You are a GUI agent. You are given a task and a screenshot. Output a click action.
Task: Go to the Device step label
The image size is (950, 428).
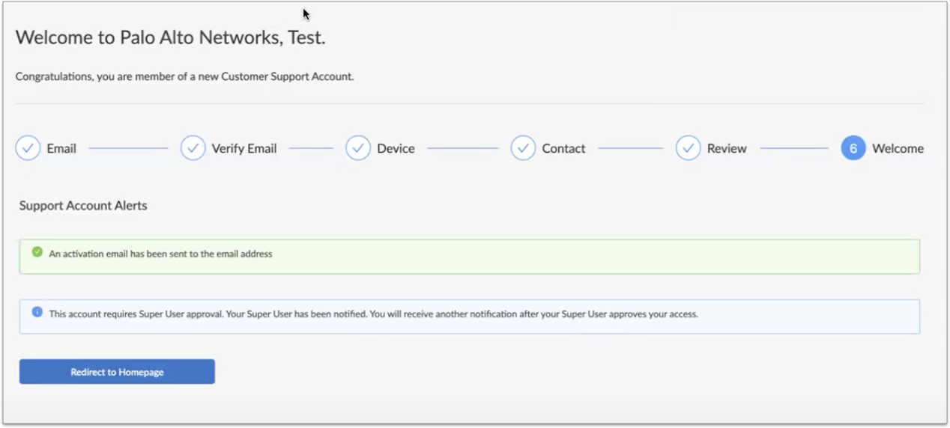(x=396, y=148)
